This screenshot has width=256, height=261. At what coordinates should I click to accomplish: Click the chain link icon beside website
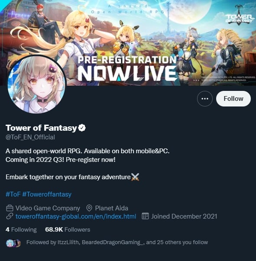[10, 216]
